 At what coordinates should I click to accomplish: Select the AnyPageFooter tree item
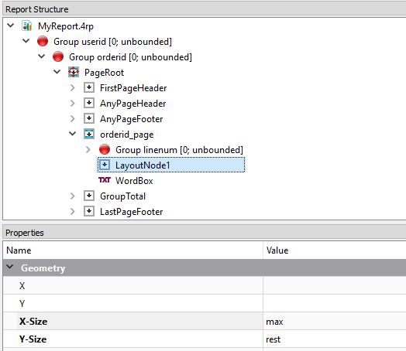click(x=132, y=119)
